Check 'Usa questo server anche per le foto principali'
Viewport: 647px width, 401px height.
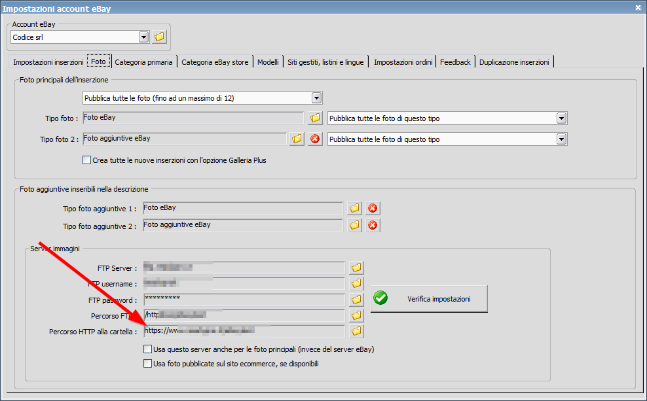click(148, 349)
